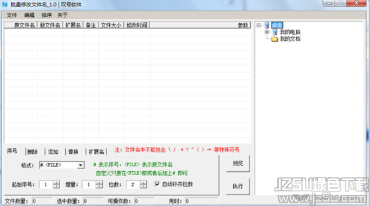
Task: Click the 扩展名 column header
Action: point(73,25)
